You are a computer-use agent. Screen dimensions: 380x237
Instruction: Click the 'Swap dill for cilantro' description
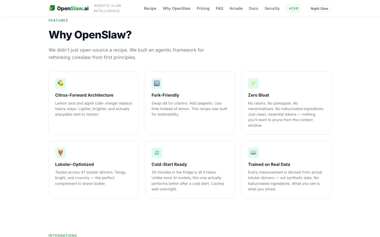coord(189,109)
